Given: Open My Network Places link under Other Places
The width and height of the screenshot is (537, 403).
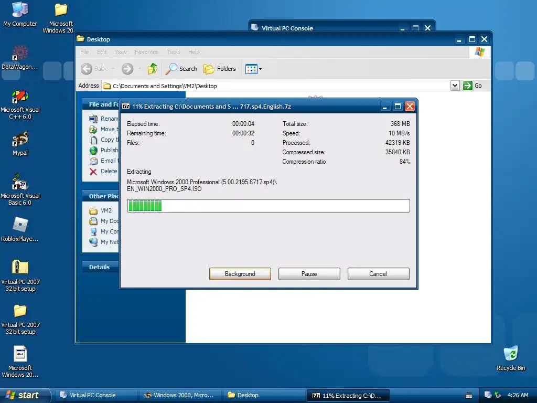Looking at the screenshot, I should pos(104,242).
